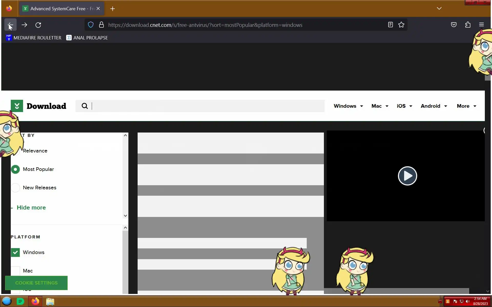Screen dimensions: 492x307
Task: Click the forward navigation arrow
Action: pos(24,25)
